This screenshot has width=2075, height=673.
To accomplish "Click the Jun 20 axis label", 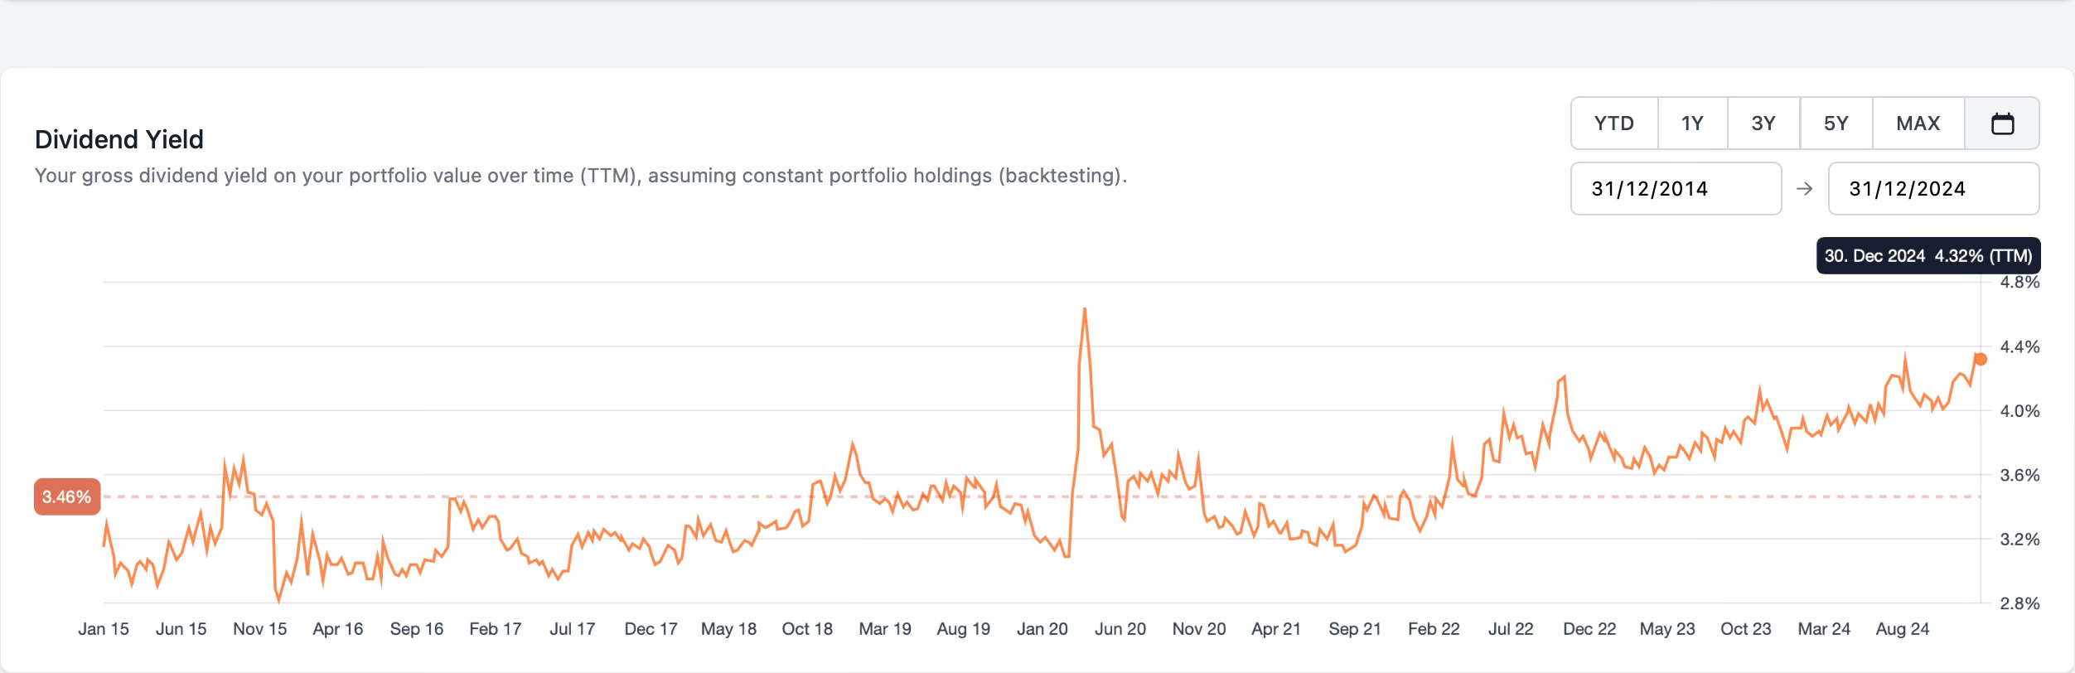I will coord(1120,629).
